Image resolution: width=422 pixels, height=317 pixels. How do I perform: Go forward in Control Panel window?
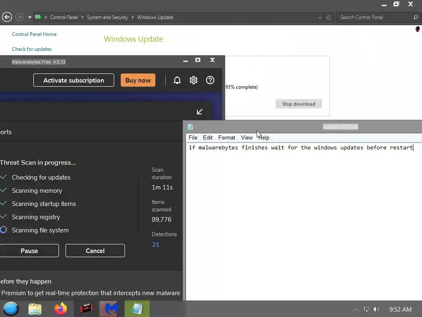(19, 17)
